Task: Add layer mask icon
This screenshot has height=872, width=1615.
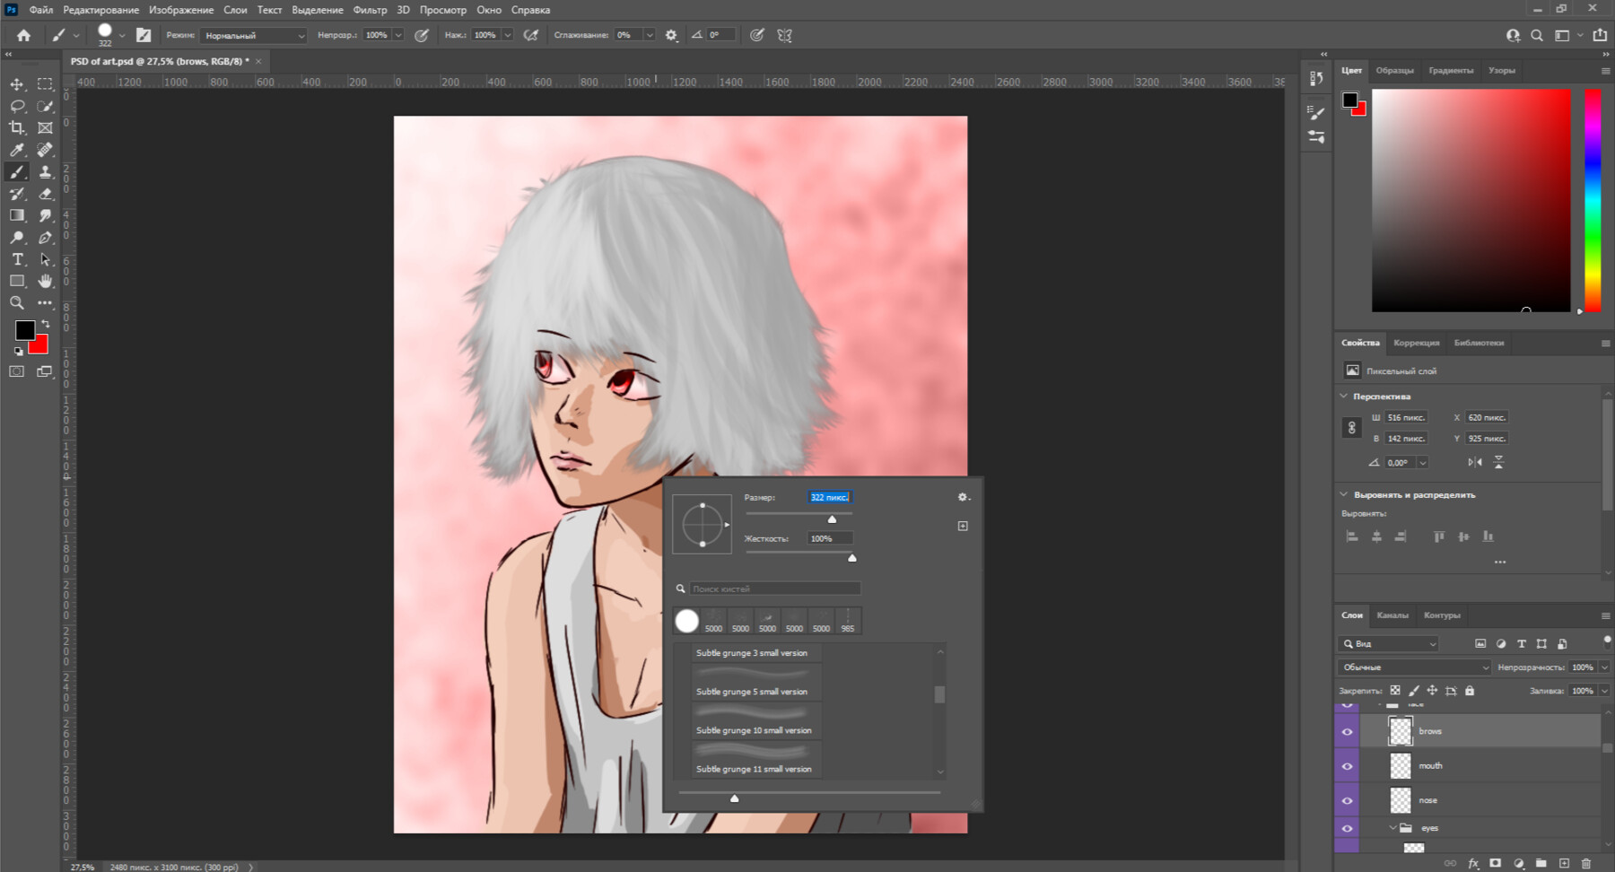Action: pos(1496,863)
